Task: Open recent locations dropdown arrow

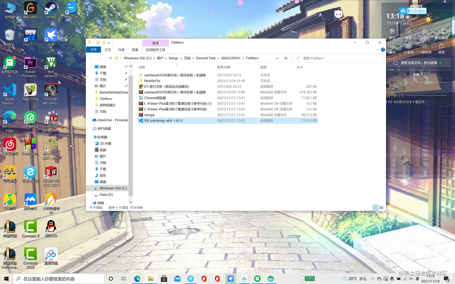Action: [105, 58]
